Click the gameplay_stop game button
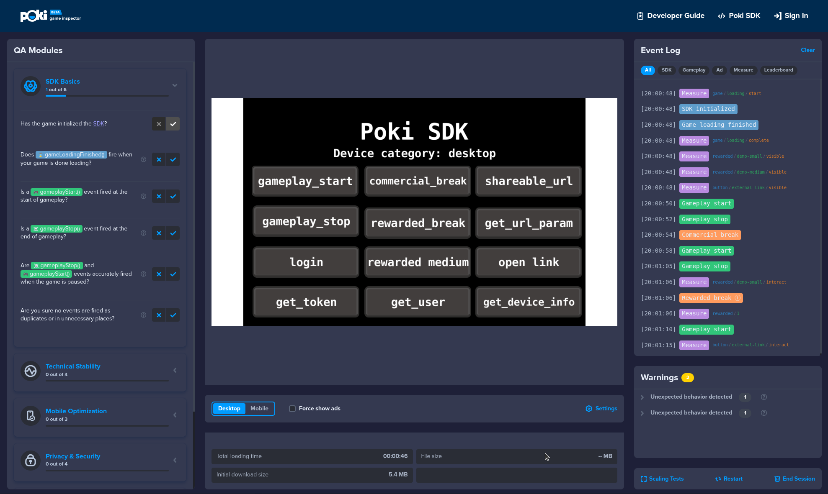Viewport: 828px width, 494px height. point(306,221)
